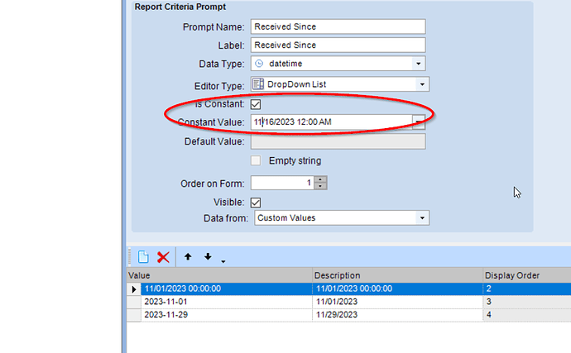Move selected value down with arrow

pyautogui.click(x=208, y=256)
